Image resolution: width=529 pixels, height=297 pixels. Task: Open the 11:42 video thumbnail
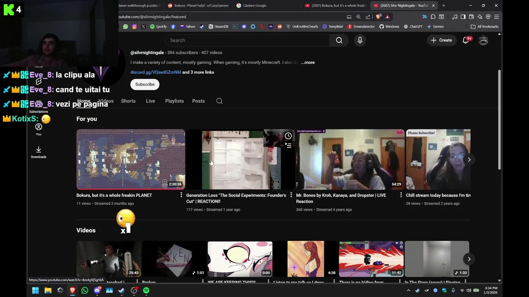371,259
